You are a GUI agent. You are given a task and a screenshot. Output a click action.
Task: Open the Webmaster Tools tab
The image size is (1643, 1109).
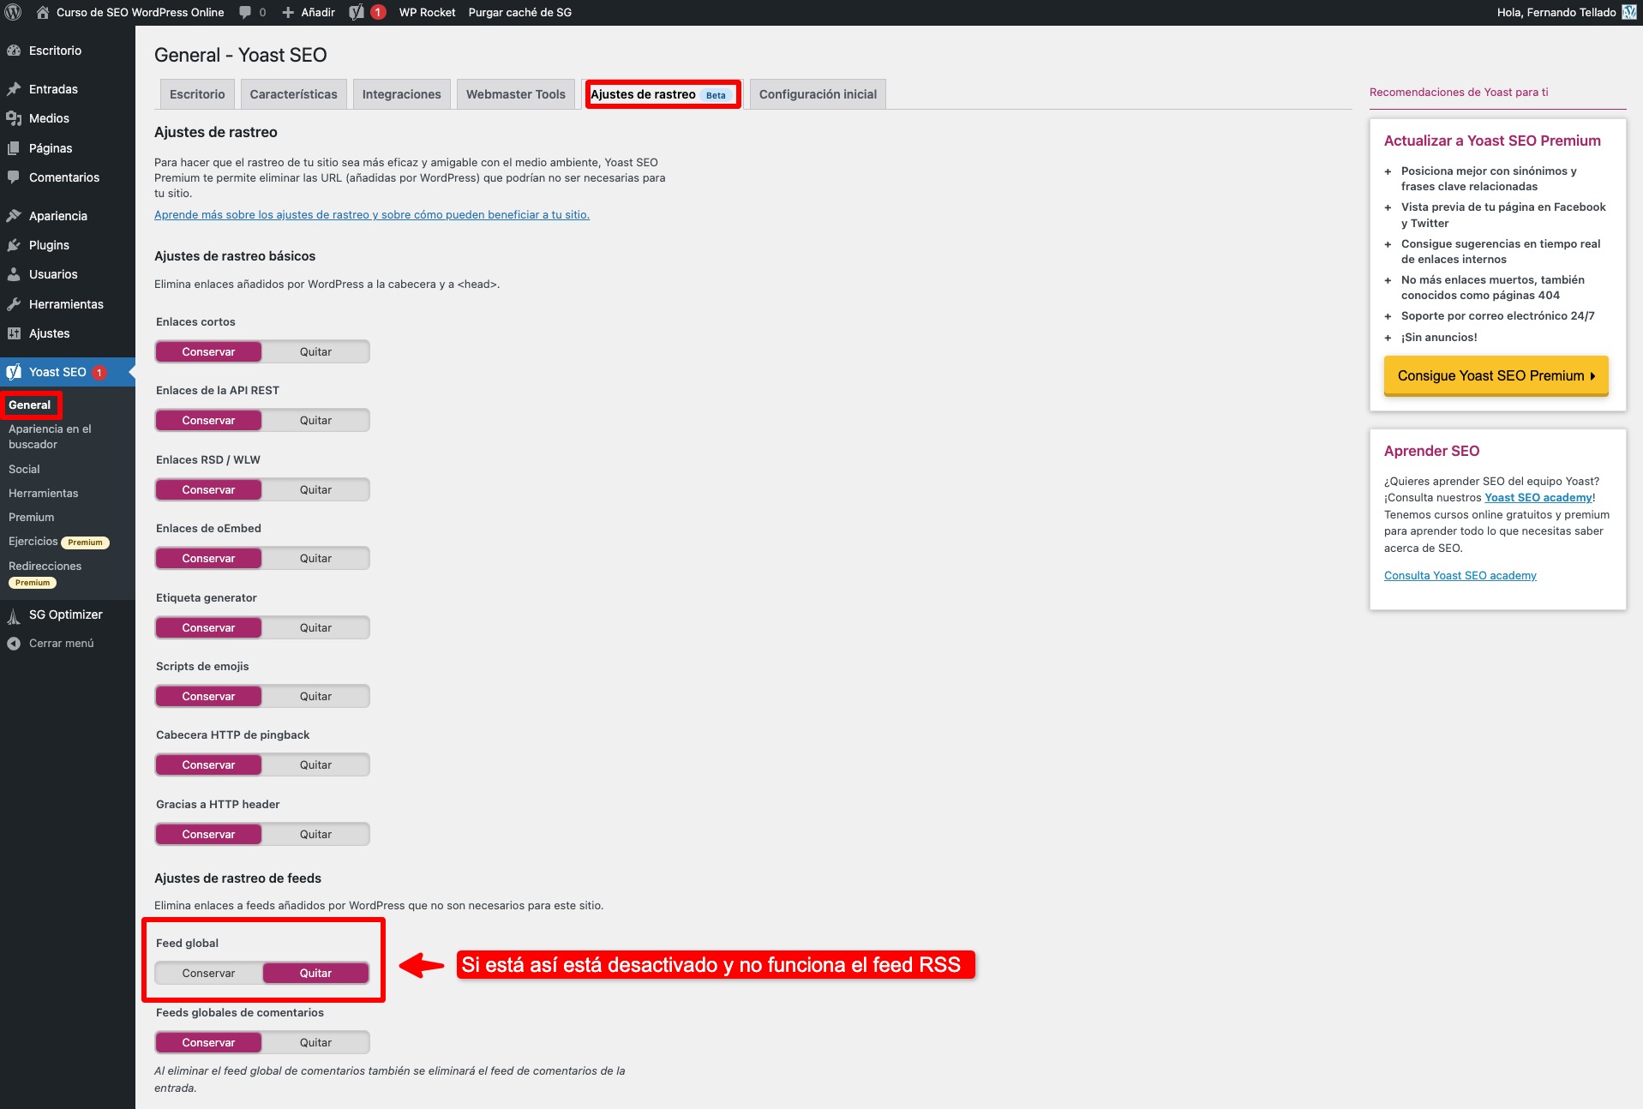click(515, 94)
